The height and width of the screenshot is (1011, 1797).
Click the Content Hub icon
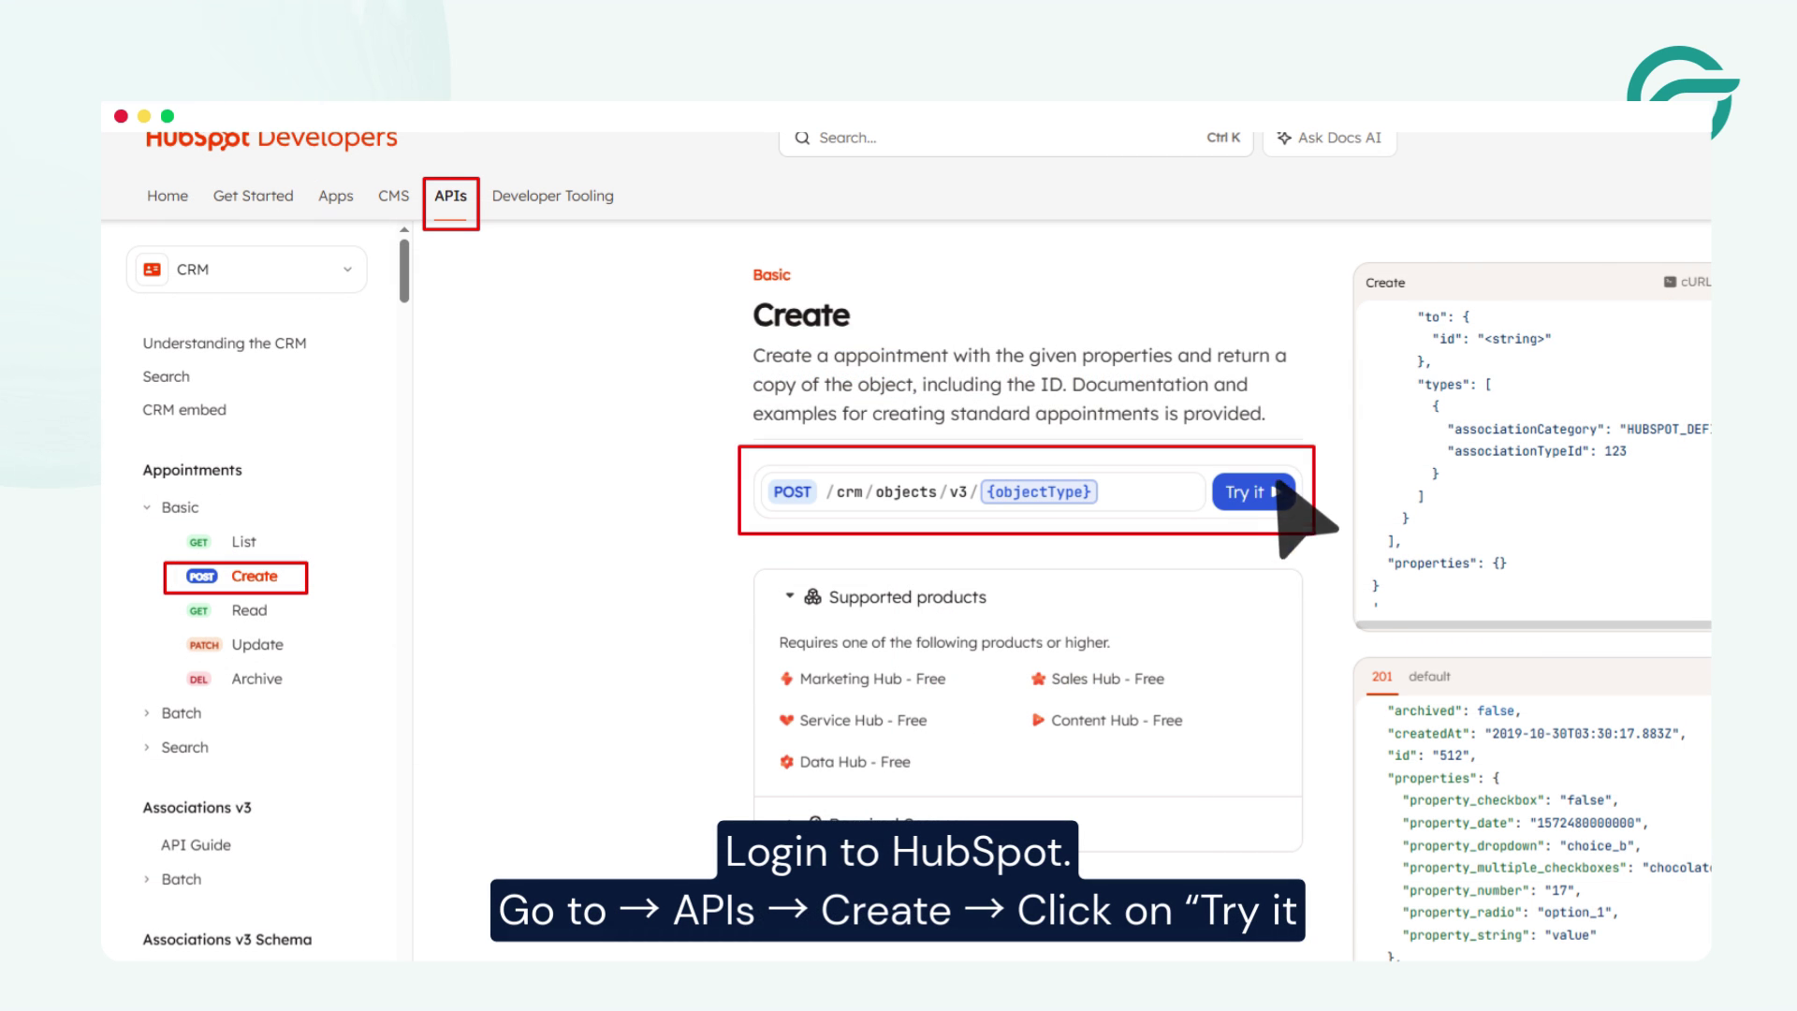pos(1038,720)
